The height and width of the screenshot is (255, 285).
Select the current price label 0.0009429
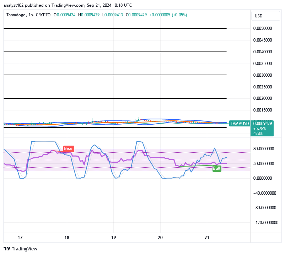coord(263,123)
